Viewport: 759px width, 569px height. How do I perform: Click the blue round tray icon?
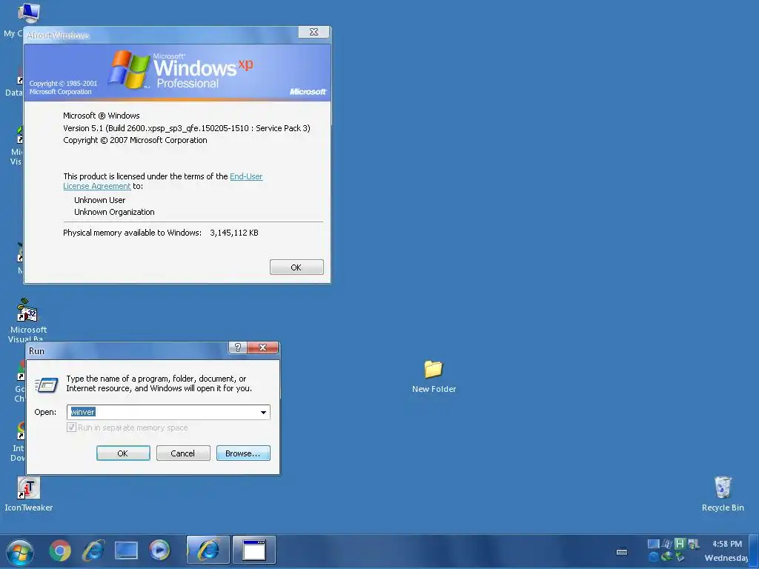(x=654, y=557)
